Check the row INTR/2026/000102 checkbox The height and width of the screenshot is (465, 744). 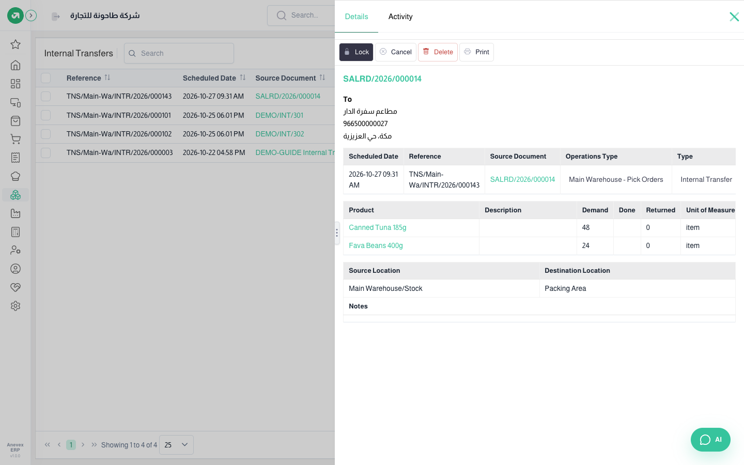[46, 134]
